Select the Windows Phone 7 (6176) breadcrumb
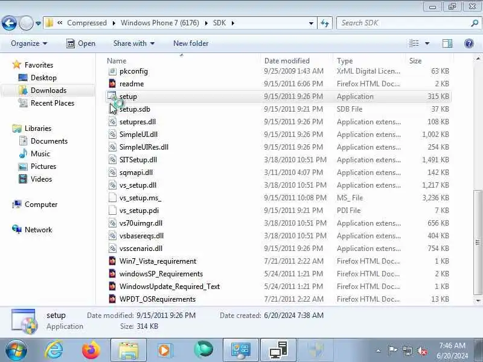This screenshot has height=362, width=483. click(160, 23)
